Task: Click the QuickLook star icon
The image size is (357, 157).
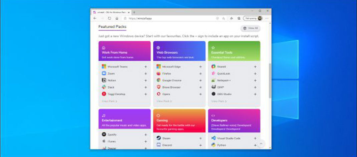Action: pyautogui.click(x=213, y=73)
